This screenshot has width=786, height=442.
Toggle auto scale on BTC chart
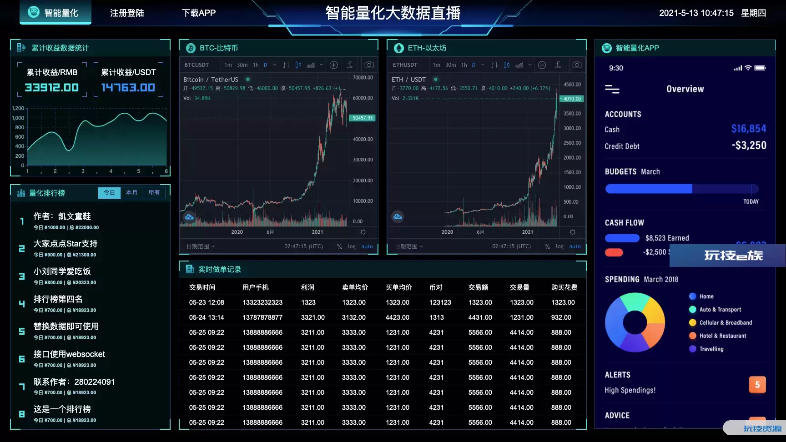tap(367, 246)
